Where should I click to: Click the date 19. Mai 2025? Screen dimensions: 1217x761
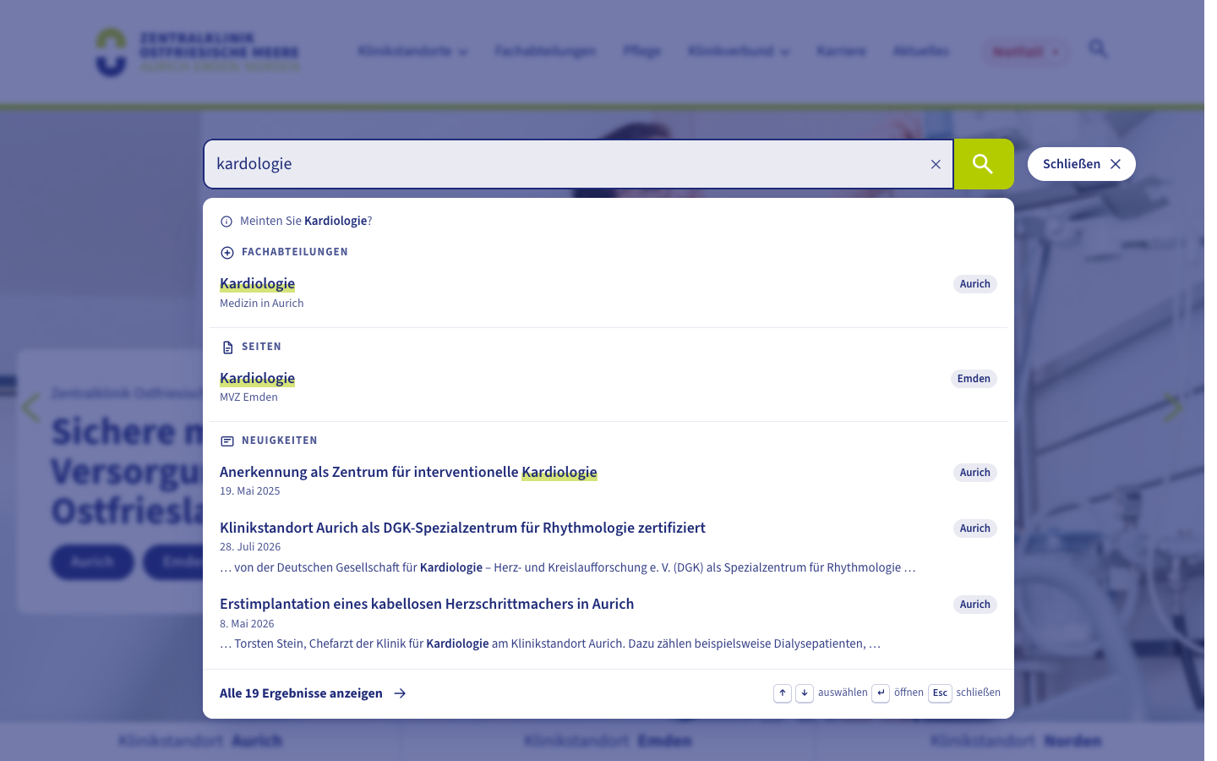(249, 491)
